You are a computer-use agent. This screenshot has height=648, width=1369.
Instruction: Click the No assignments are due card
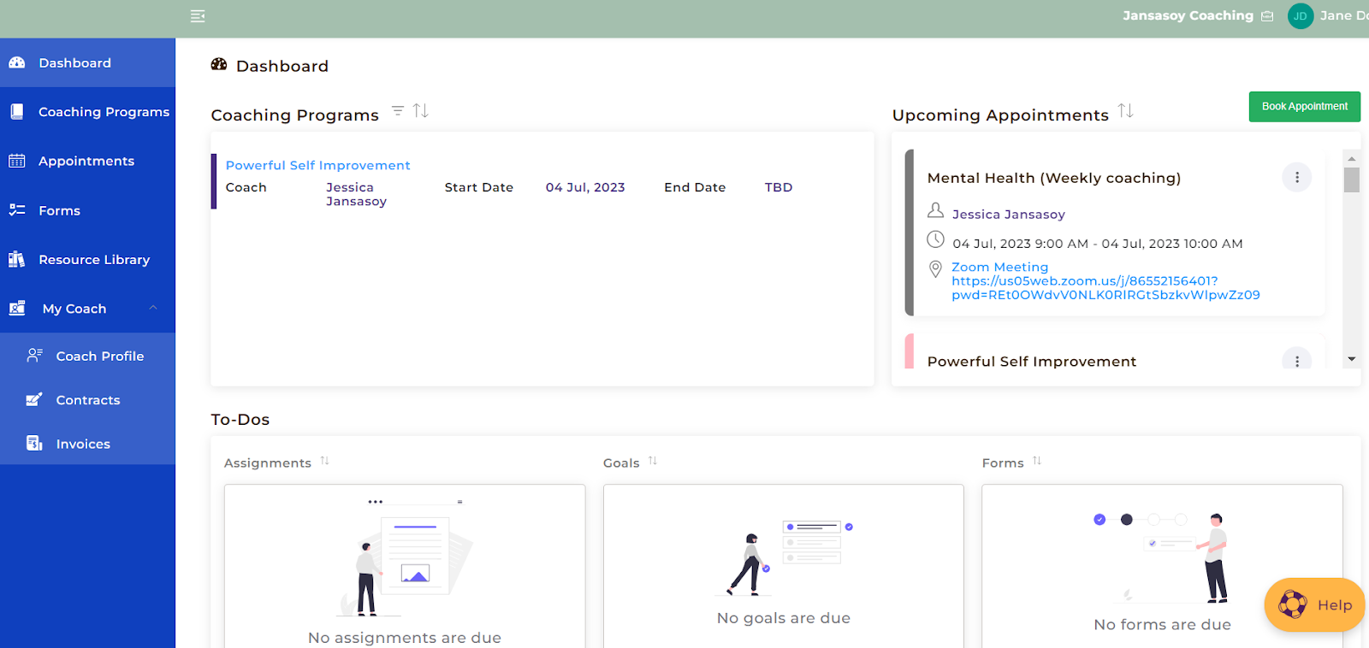tap(405, 566)
